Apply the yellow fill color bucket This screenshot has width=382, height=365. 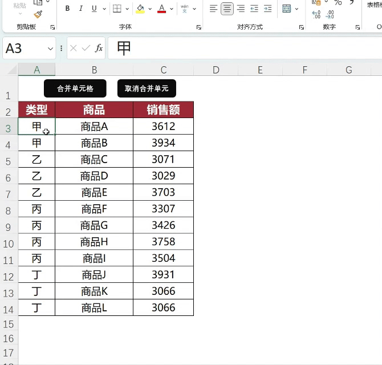140,9
